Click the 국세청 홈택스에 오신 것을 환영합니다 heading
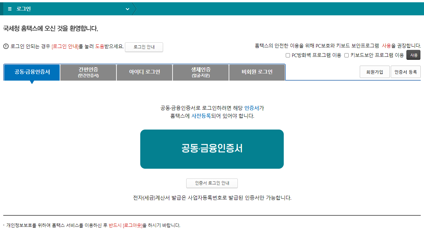This screenshot has height=233, width=424. pyautogui.click(x=51, y=28)
